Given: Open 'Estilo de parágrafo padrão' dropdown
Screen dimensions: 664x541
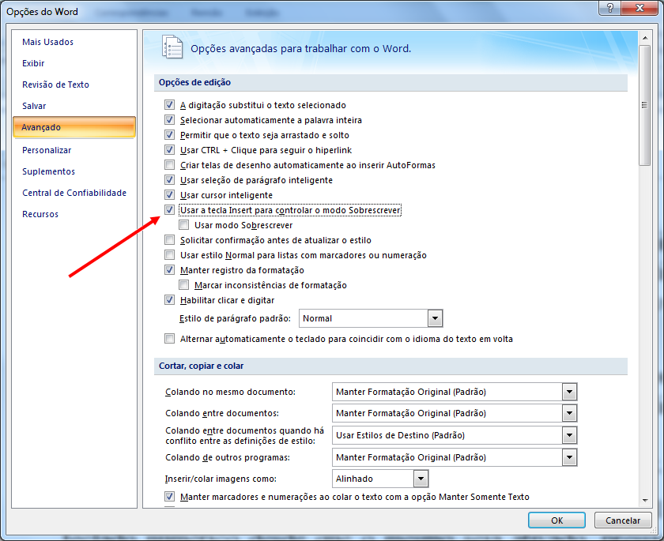Looking at the screenshot, I should coord(435,318).
